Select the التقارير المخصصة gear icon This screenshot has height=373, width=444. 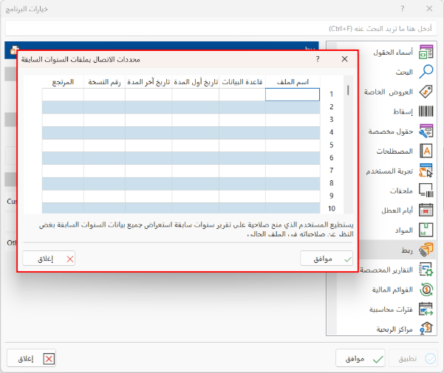click(x=426, y=270)
